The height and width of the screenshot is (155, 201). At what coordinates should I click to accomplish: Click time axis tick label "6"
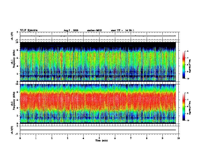pos(115,138)
